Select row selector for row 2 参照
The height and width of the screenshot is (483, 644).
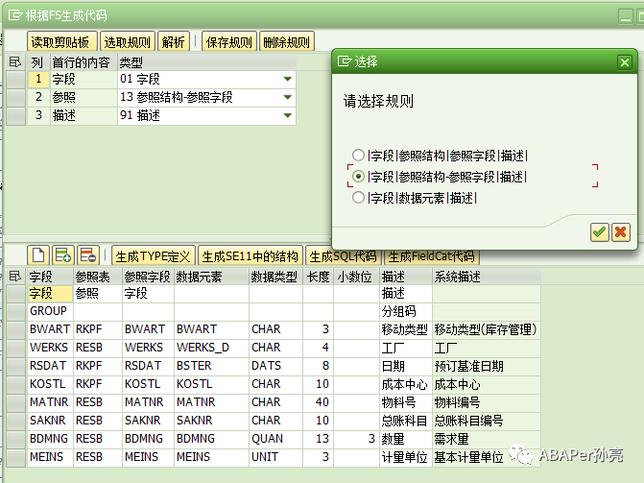pyautogui.click(x=16, y=97)
